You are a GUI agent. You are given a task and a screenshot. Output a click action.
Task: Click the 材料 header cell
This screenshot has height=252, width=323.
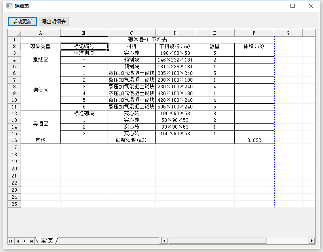pyautogui.click(x=131, y=47)
